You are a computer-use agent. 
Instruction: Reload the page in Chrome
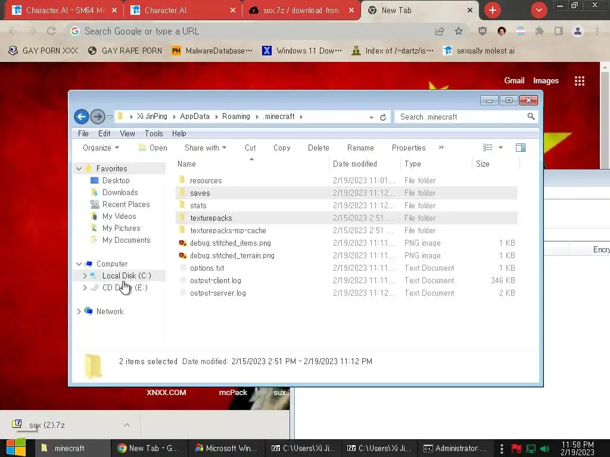(x=51, y=31)
